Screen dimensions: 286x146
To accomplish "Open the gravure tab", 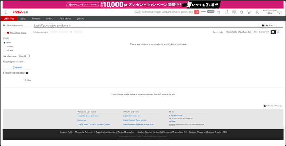I will click(80, 19).
